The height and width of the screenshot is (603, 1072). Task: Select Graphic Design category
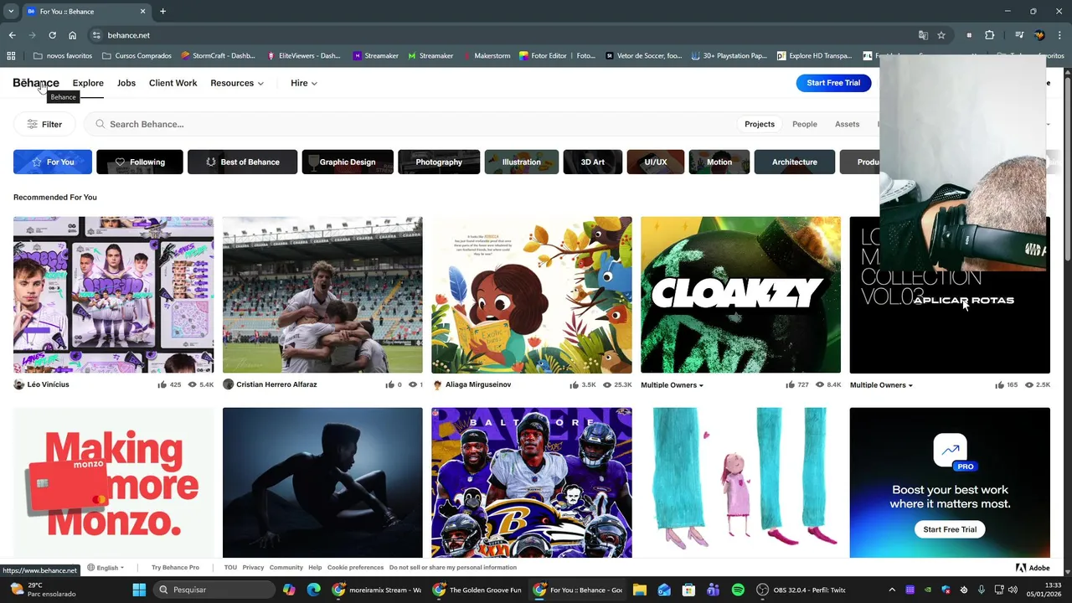348,162
